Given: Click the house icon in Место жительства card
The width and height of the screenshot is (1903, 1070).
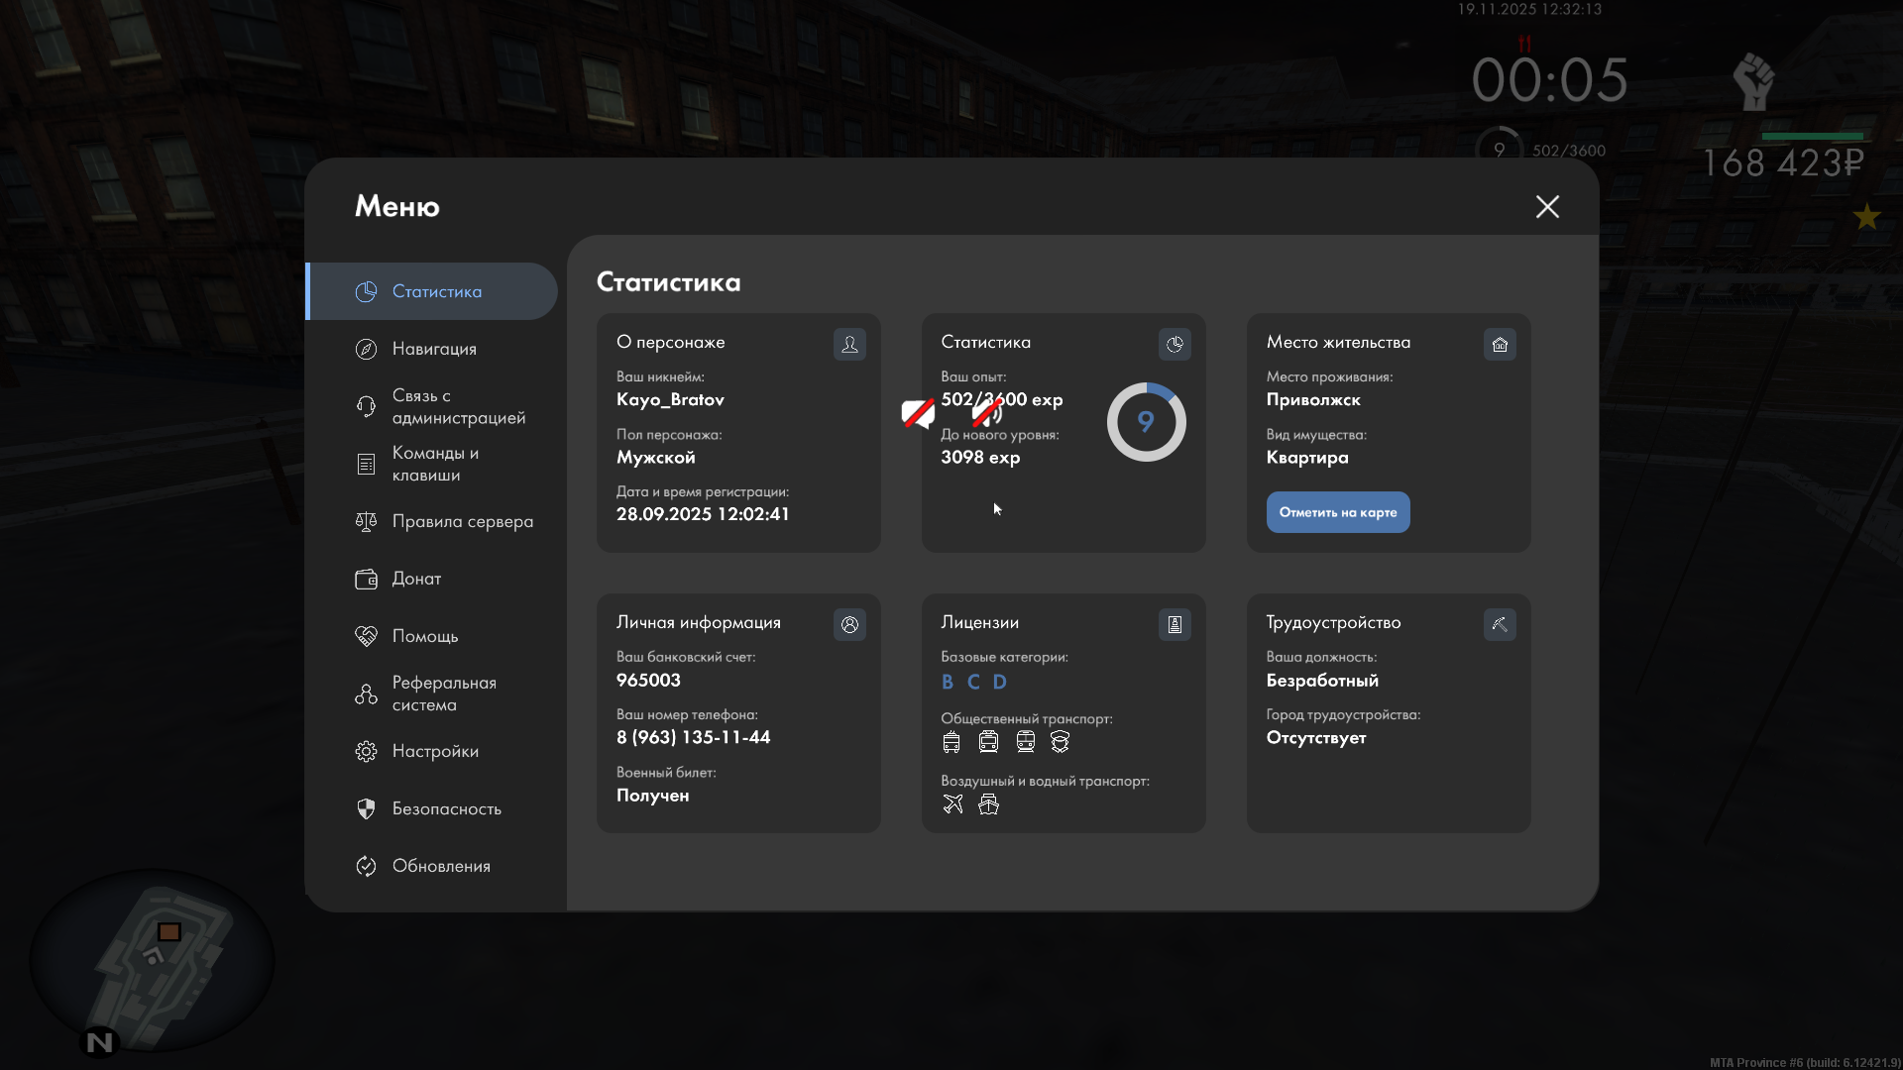Looking at the screenshot, I should 1500,344.
